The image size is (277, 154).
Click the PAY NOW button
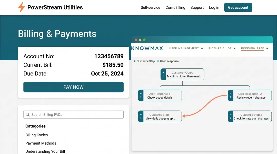click(x=74, y=87)
